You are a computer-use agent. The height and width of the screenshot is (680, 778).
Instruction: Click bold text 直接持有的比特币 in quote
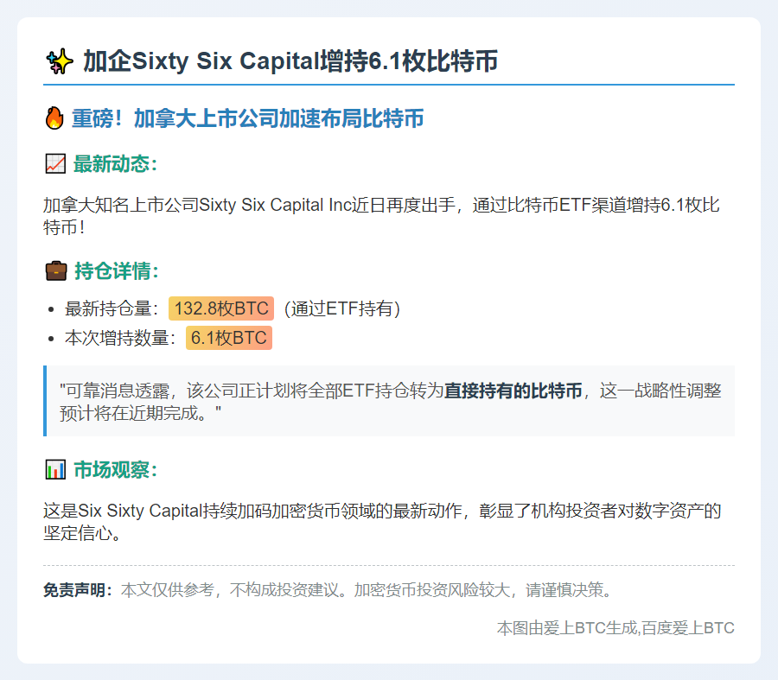(513, 391)
